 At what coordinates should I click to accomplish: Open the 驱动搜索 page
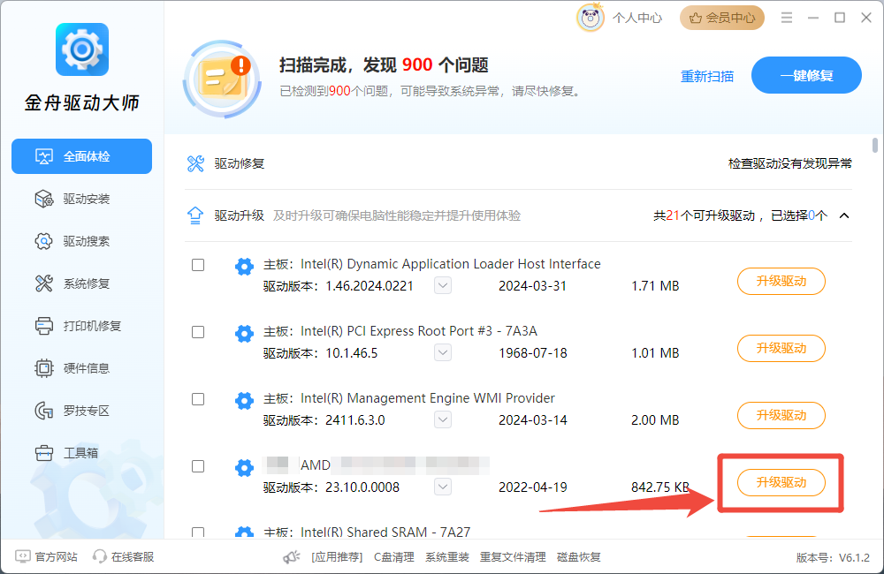point(81,241)
